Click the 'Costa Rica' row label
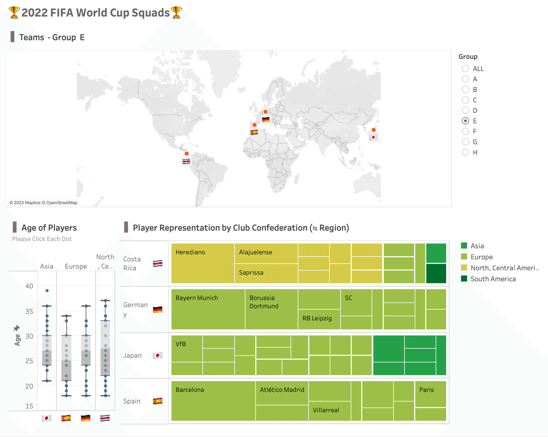Viewport: 548px width, 437px height. coord(132,263)
